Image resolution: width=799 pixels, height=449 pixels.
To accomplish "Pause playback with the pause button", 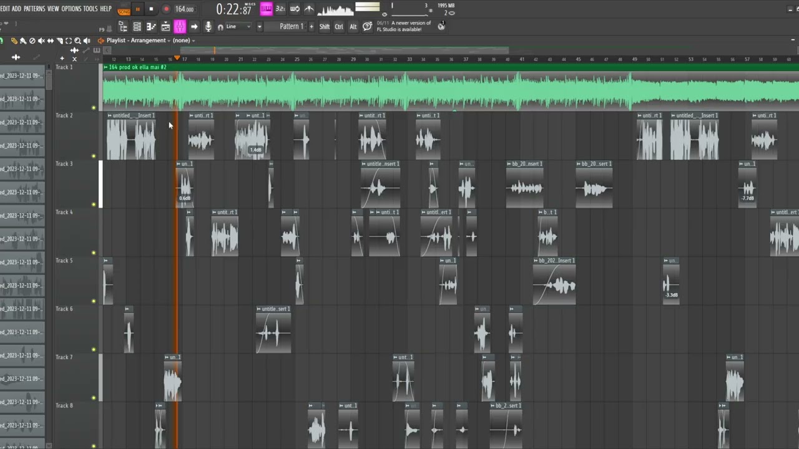I will (137, 9).
